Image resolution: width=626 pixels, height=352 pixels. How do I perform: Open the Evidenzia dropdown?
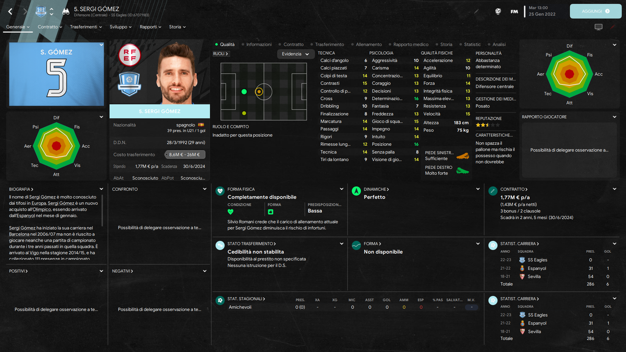(295, 54)
